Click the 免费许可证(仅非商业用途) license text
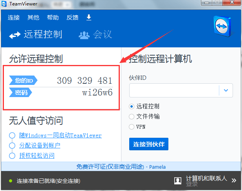Image resolution: width=242 pixels, height=191 pixels. (x=110, y=167)
